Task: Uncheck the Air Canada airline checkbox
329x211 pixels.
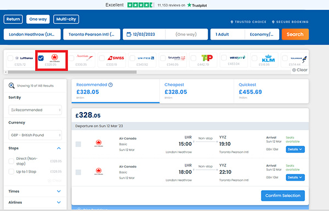Action: click(x=41, y=58)
